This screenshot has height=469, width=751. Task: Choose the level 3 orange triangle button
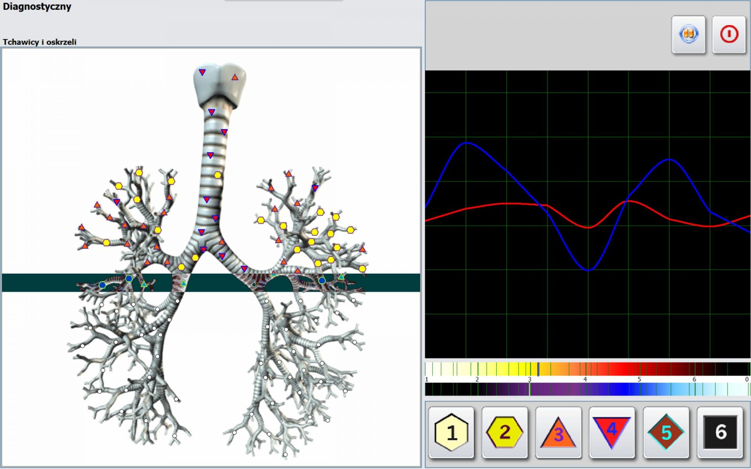(558, 432)
